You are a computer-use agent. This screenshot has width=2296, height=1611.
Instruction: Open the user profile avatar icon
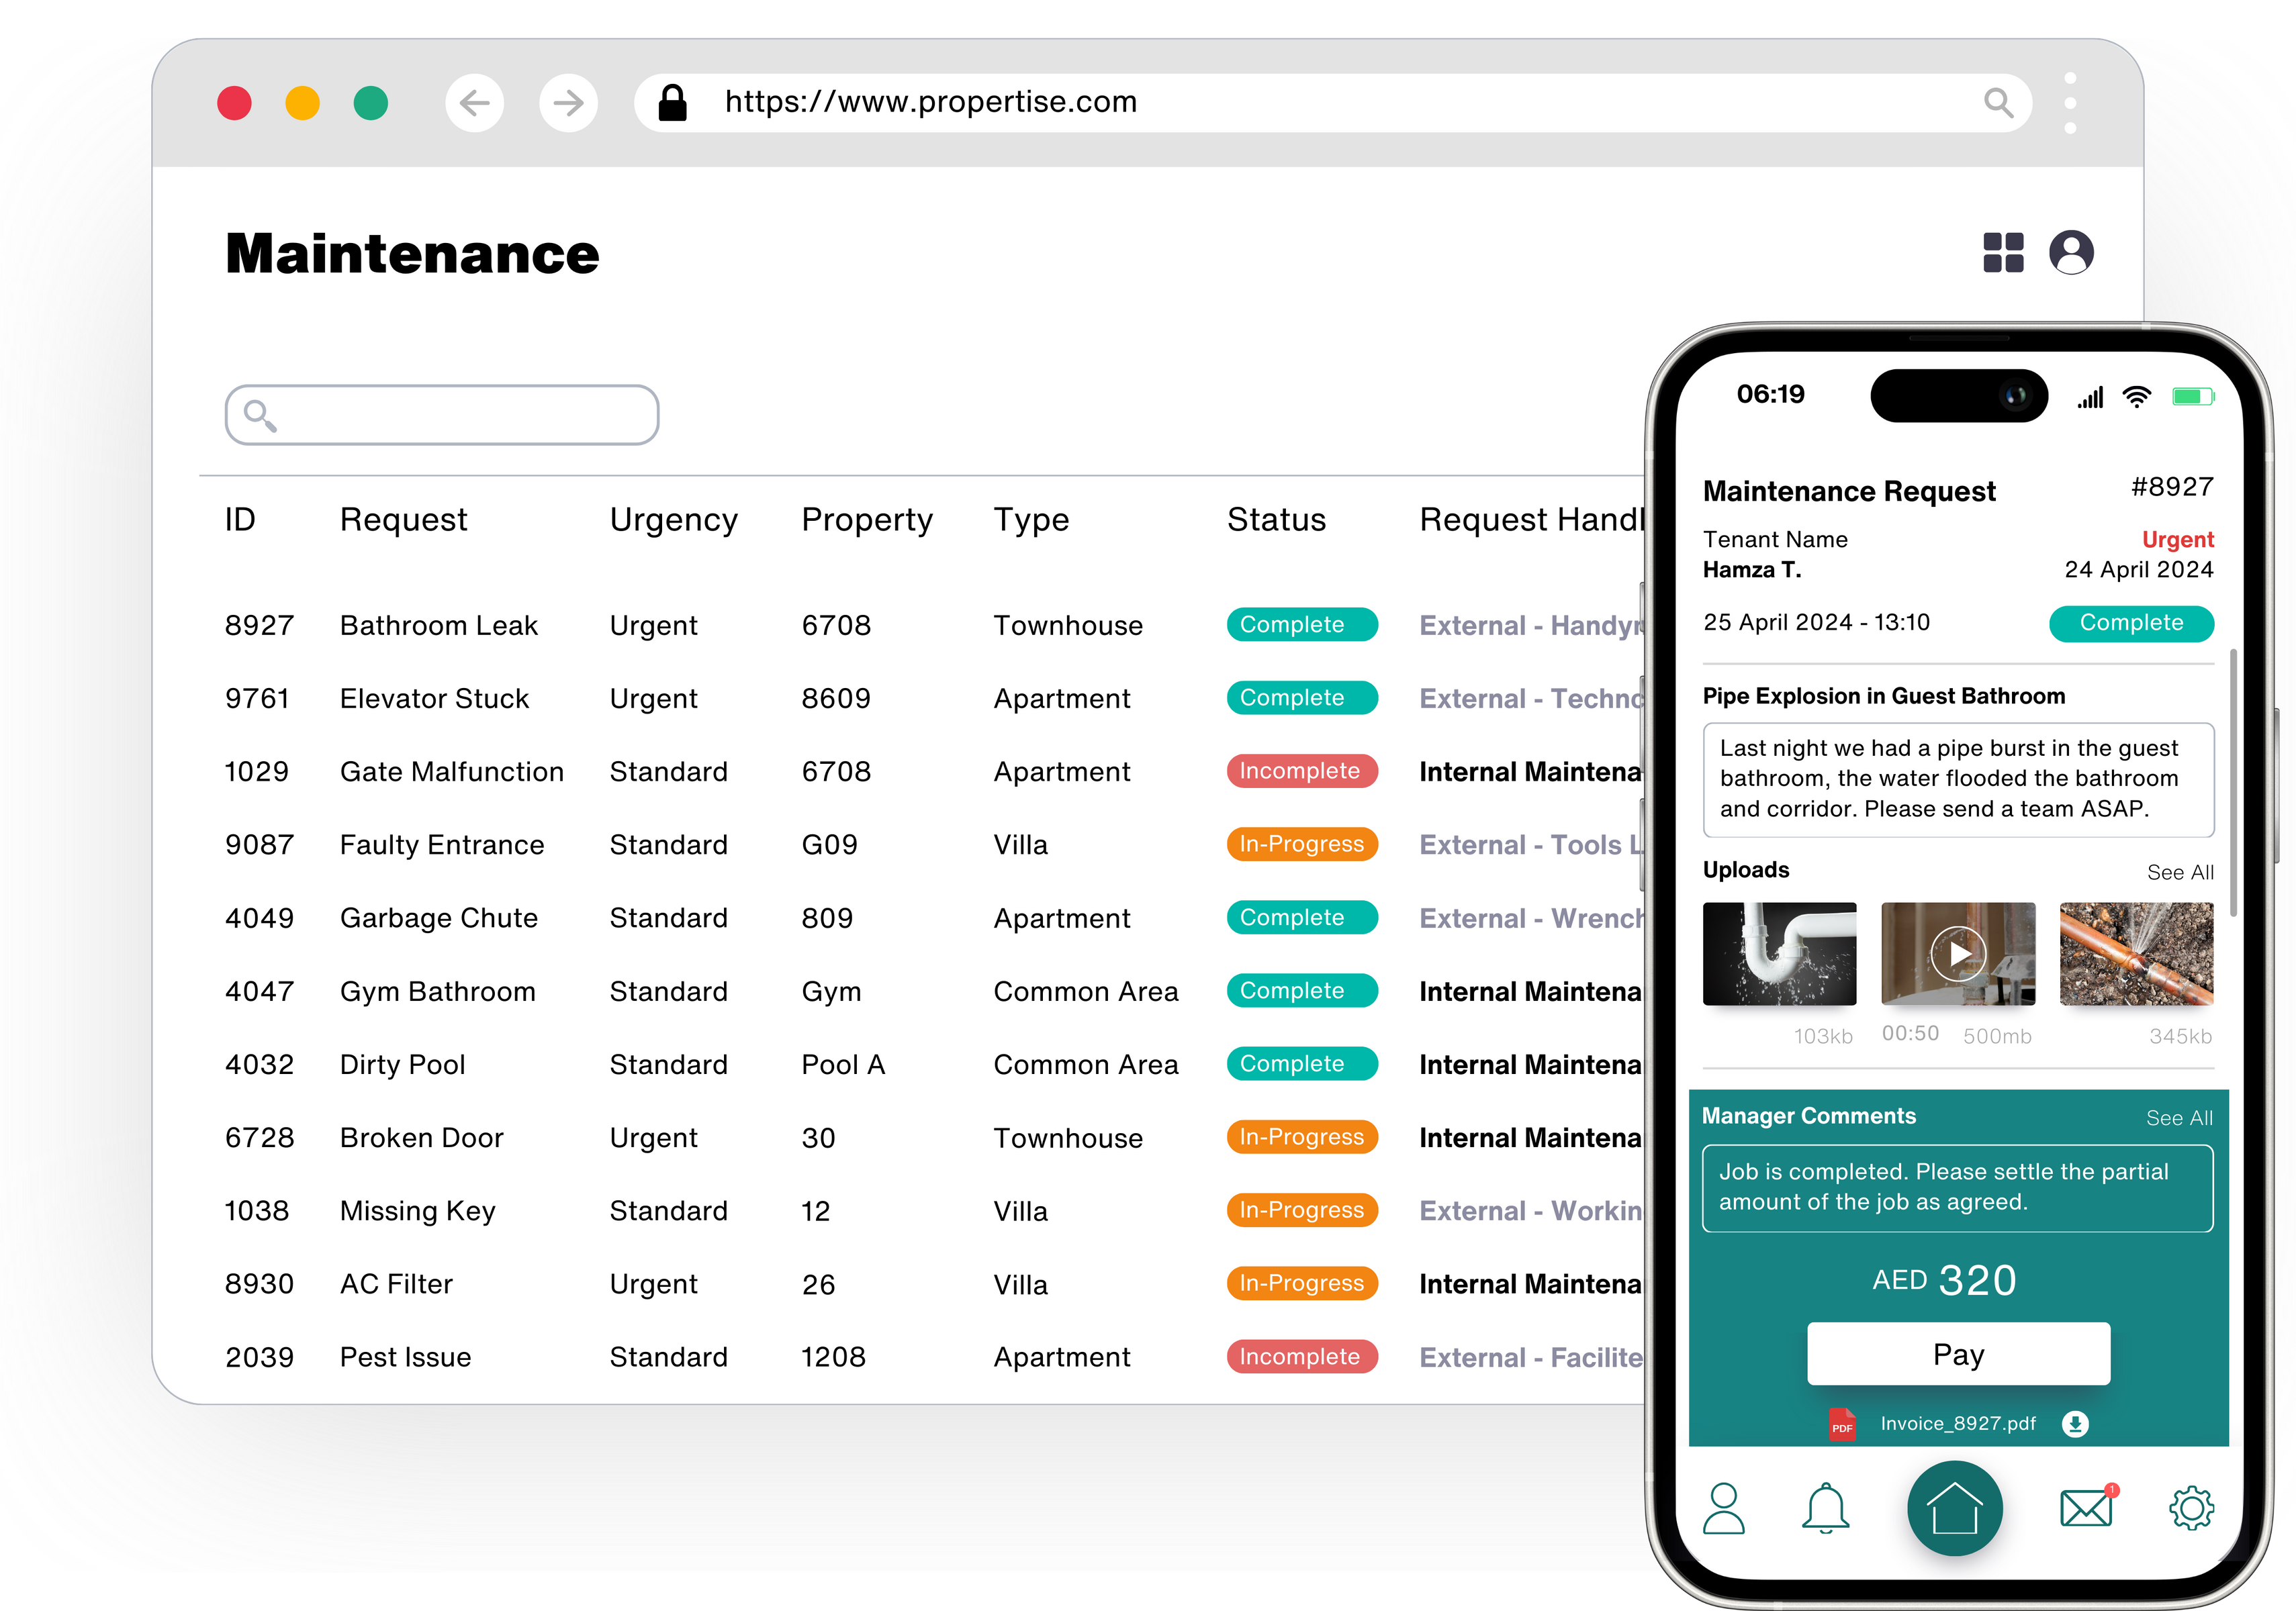[x=2071, y=252]
